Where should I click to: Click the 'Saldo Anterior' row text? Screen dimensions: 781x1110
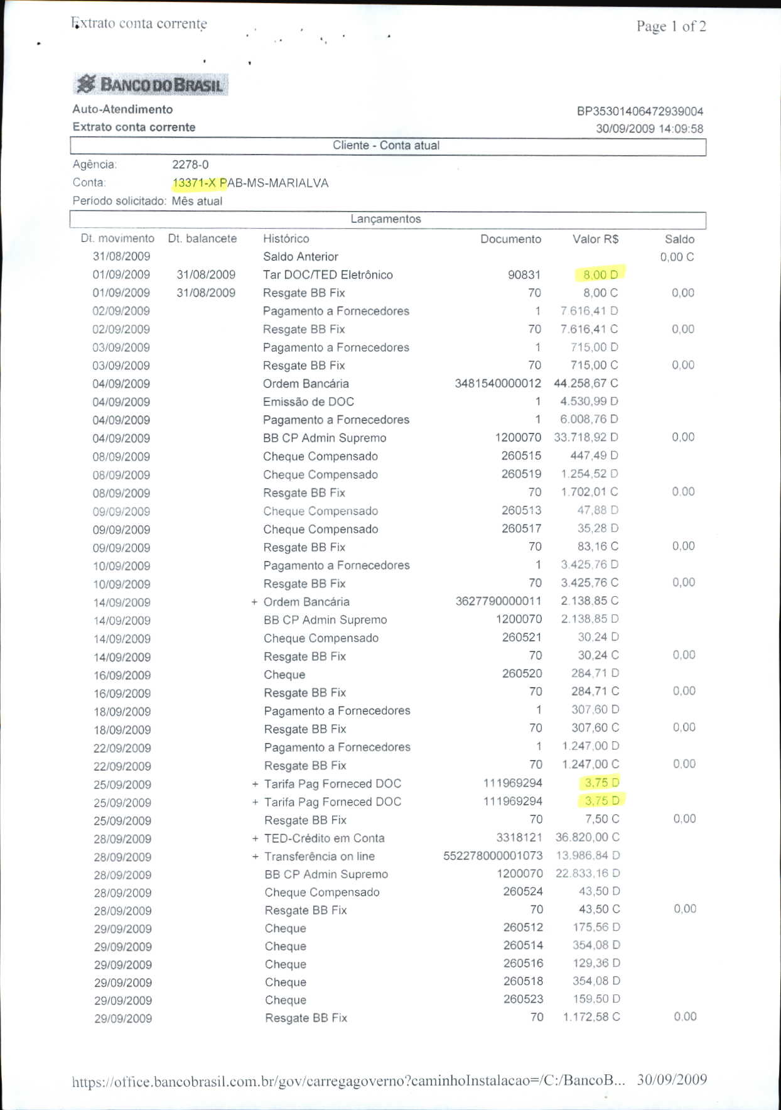(x=301, y=257)
